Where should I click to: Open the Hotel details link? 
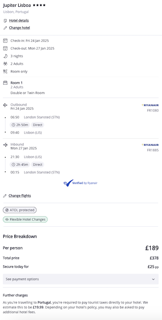[19, 21]
